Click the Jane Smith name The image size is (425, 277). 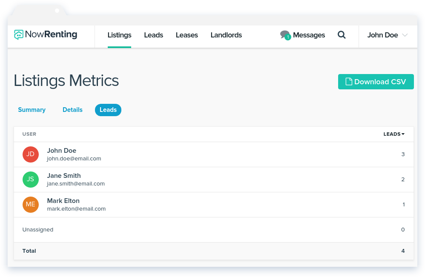(64, 176)
